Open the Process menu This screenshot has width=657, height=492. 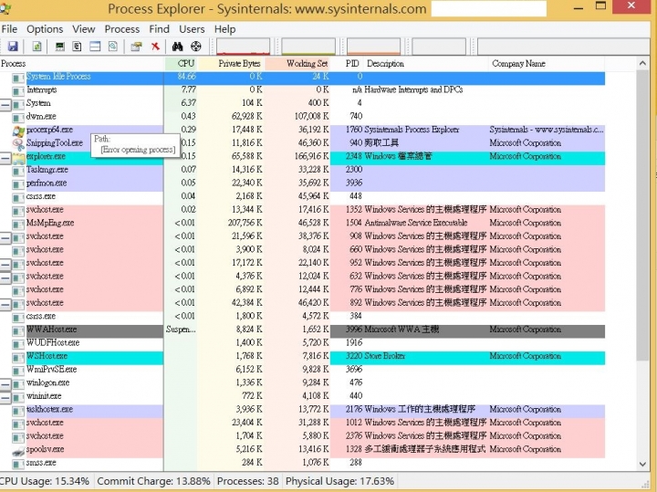pyautogui.click(x=122, y=29)
